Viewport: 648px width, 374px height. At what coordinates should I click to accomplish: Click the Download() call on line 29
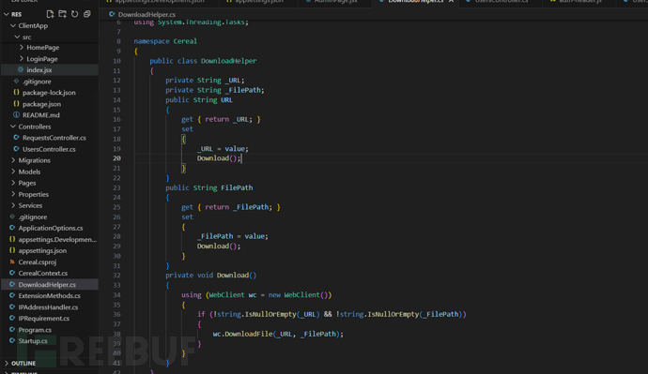(219, 247)
